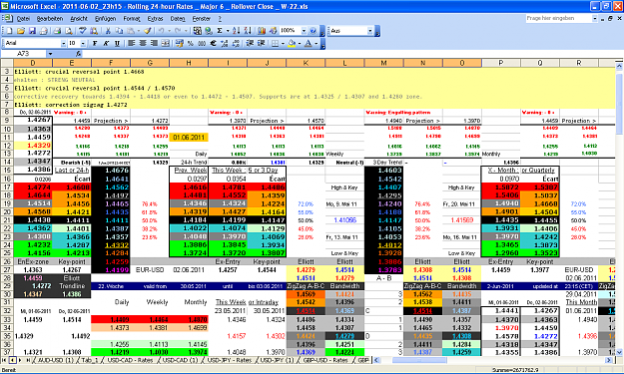This screenshot has height=374, width=624.
Task: Select row header 21
Action: pyautogui.click(x=7, y=220)
